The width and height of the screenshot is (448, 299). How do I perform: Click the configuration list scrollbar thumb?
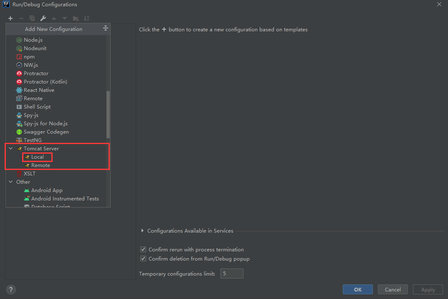pos(108,114)
